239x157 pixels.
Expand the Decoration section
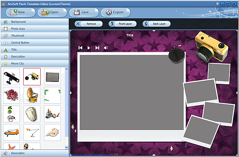point(35,153)
